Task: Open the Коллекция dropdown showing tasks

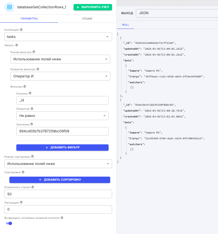Action: click(x=58, y=37)
